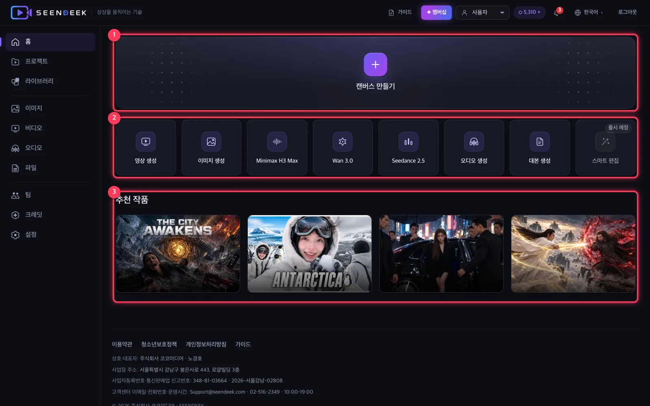Screen dimensions: 650x406
Task: Select the Wan 3.0 model tile
Action: tap(342, 147)
